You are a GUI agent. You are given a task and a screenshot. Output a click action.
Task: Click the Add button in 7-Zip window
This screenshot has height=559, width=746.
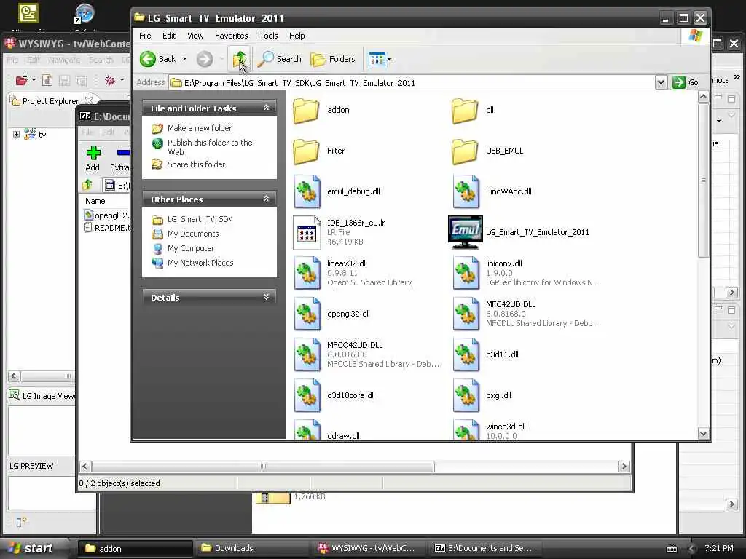(x=93, y=159)
